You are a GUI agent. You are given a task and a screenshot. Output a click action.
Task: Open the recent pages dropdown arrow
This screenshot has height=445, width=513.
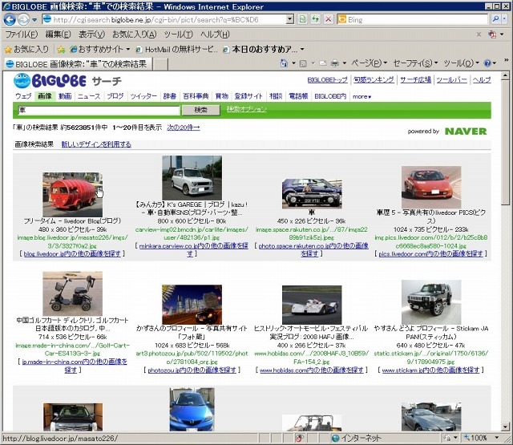coord(34,20)
